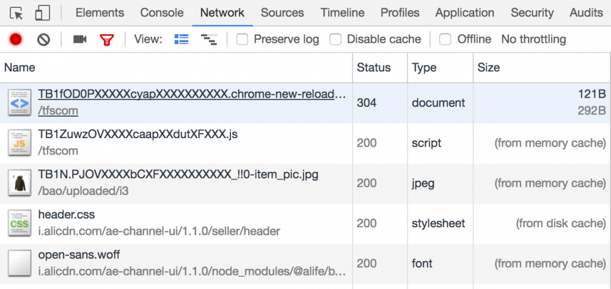The image size is (611, 289).
Task: Click the 304 status cell
Action: click(x=367, y=103)
